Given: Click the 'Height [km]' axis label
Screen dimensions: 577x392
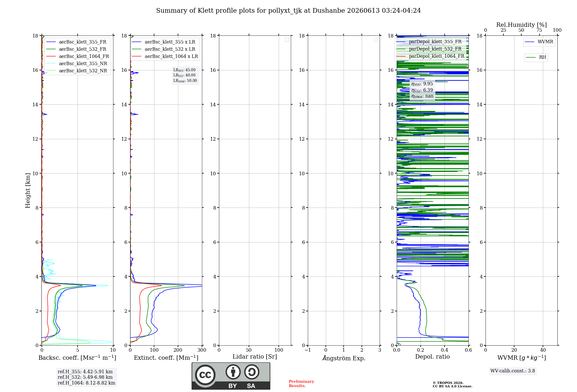Looking at the screenshot, I should click(28, 191).
